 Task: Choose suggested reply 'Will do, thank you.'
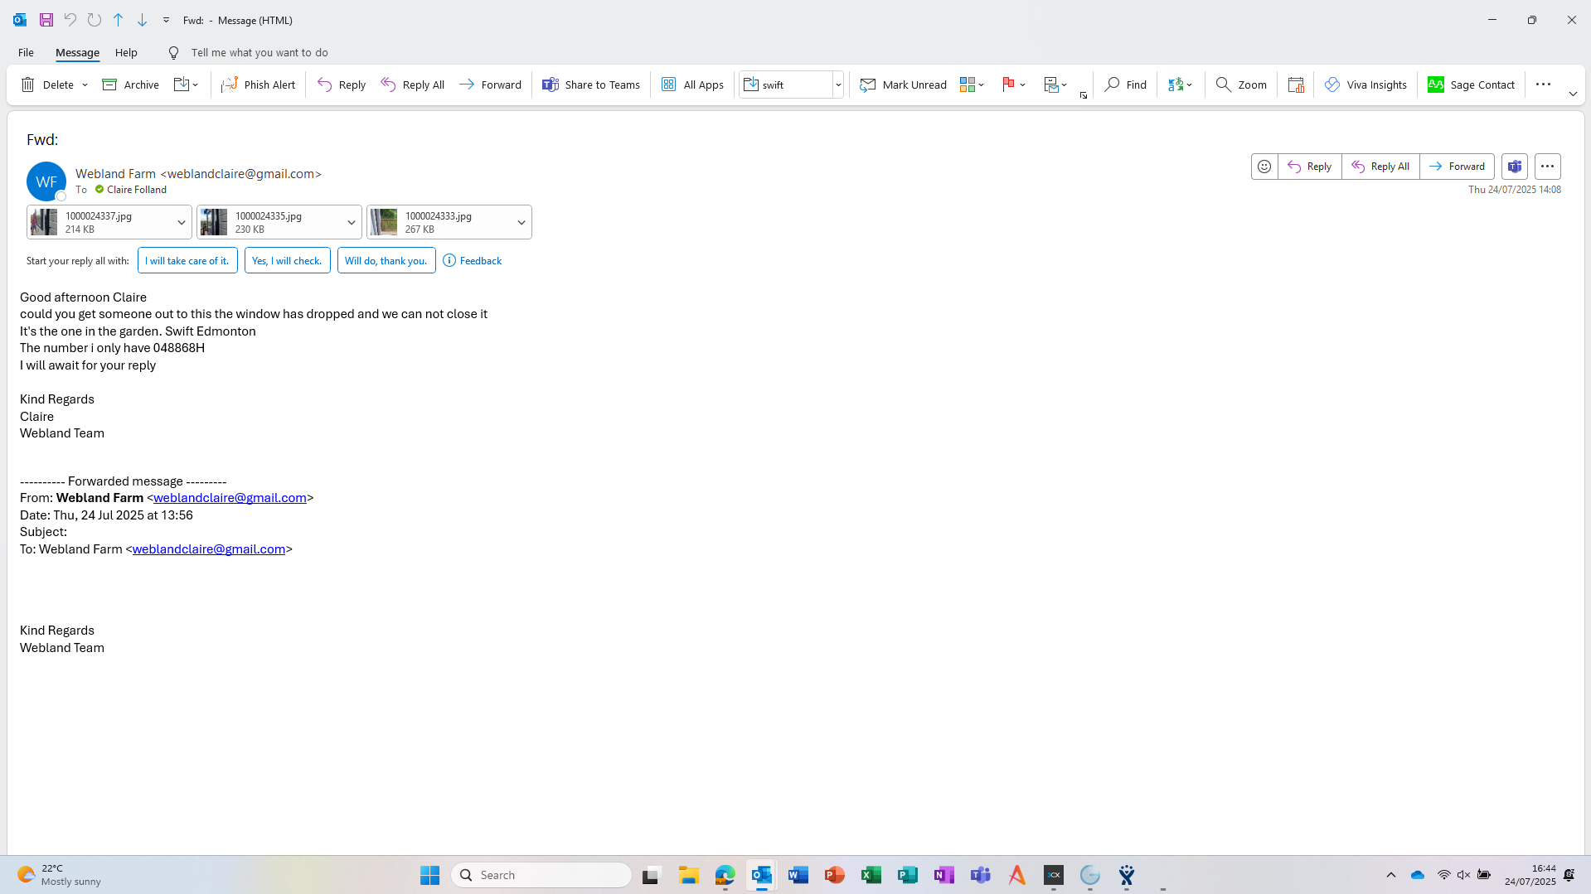(x=386, y=260)
